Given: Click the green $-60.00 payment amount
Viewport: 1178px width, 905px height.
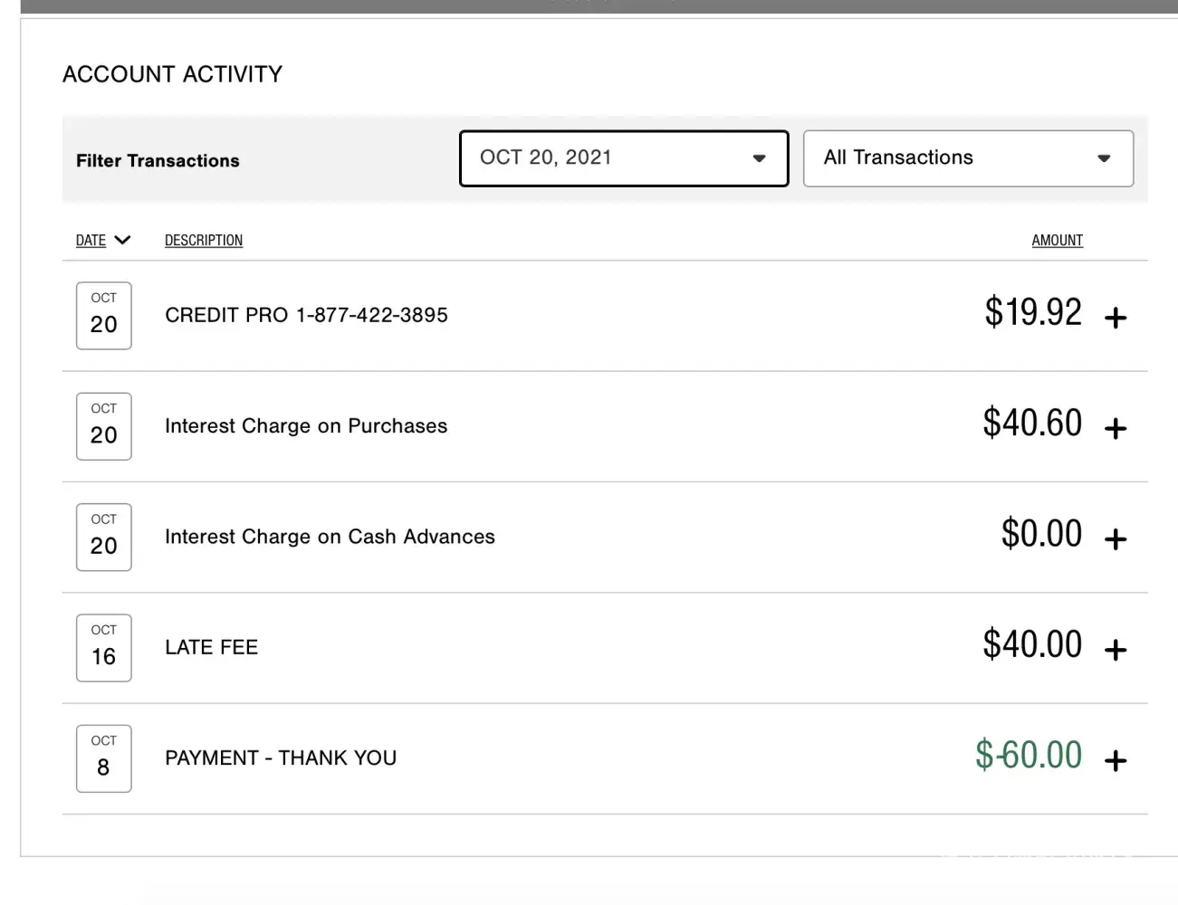Looking at the screenshot, I should click(x=1029, y=755).
